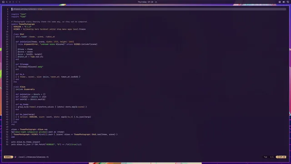Open the Omarchy menu icon in top bar
The width and height of the screenshot is (291, 164).
pos(3,2)
